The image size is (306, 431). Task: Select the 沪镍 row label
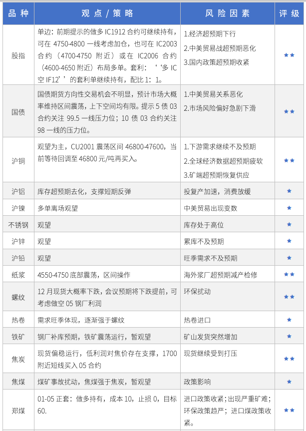pyautogui.click(x=18, y=208)
